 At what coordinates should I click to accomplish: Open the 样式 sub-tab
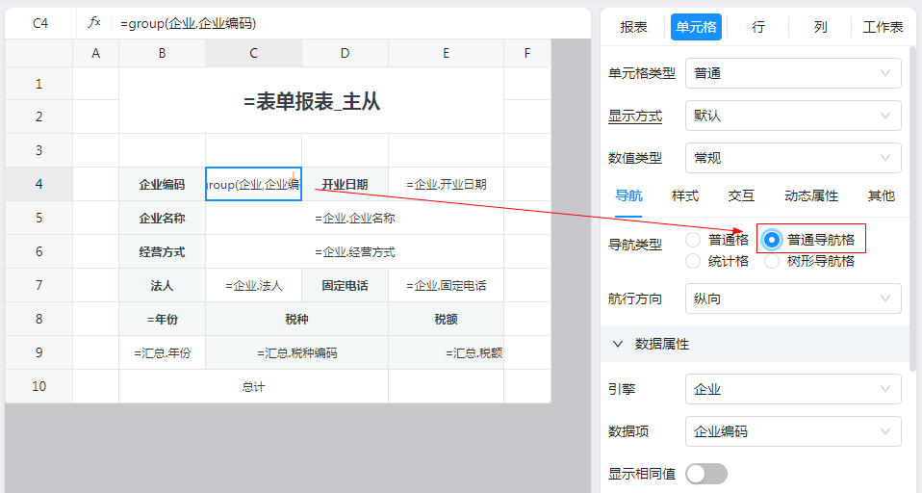tap(684, 195)
